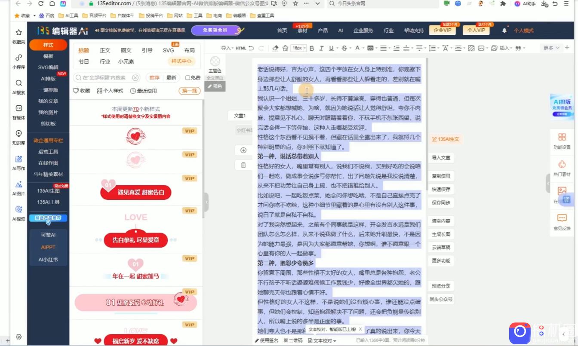Viewport: 578px width, 346px height.
Task: Switch to the 正文 tab
Action: pyautogui.click(x=105, y=50)
